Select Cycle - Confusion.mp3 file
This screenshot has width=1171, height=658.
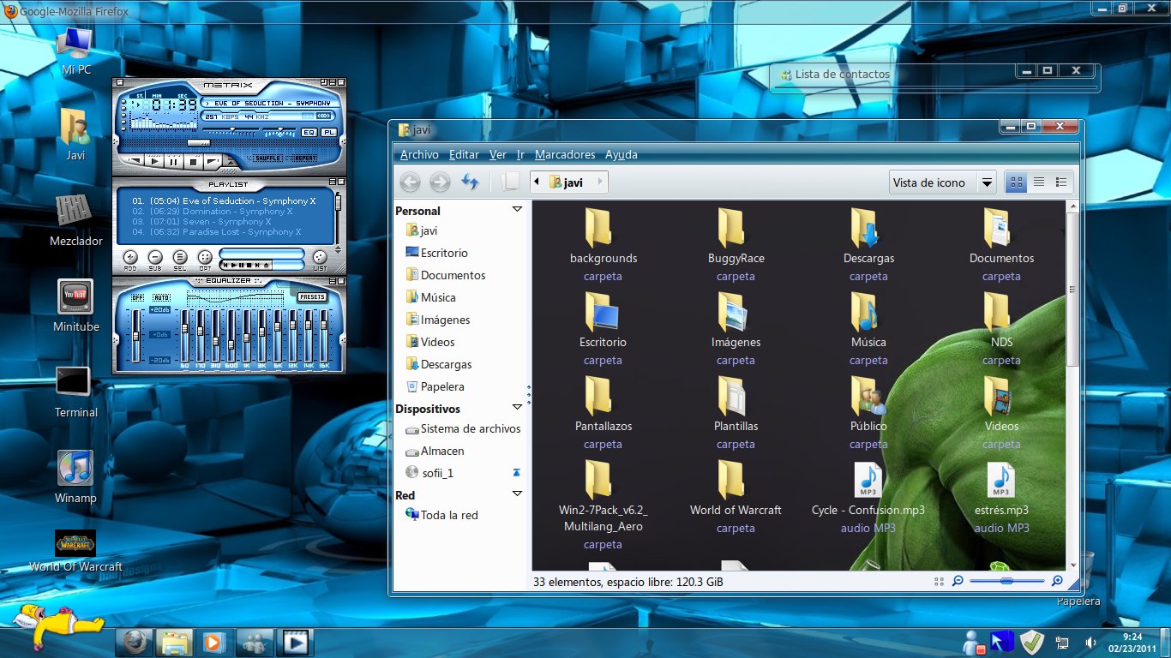tap(868, 496)
